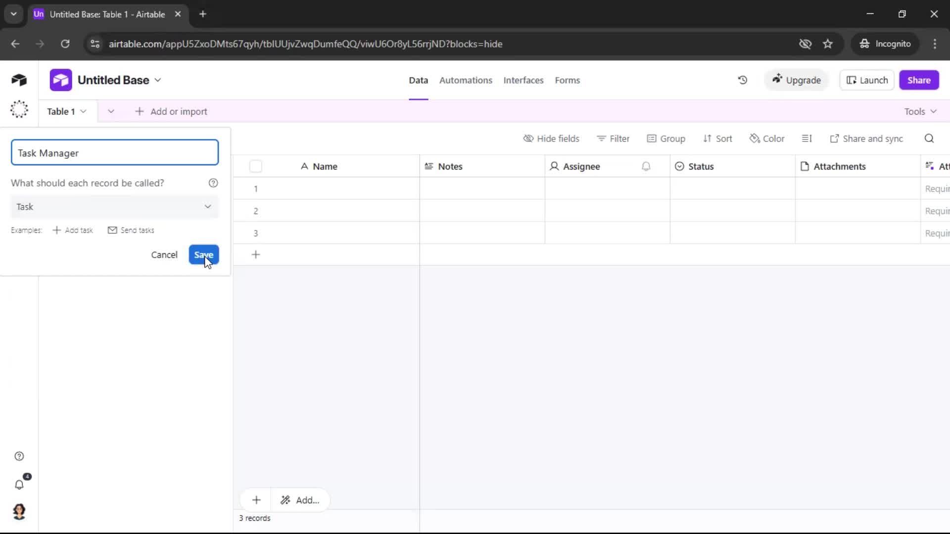Open the row height icon
Image resolution: width=950 pixels, height=534 pixels.
807,138
